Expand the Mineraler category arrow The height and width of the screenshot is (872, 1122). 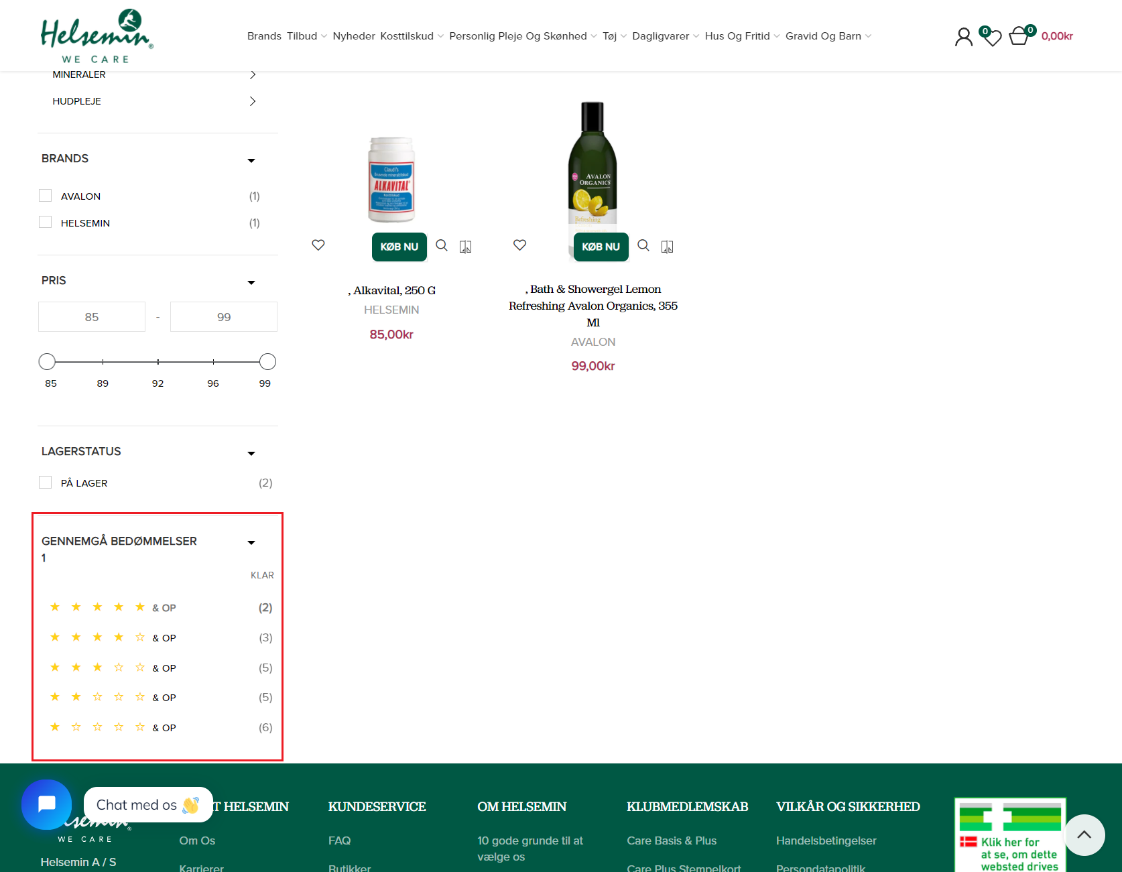tap(253, 74)
